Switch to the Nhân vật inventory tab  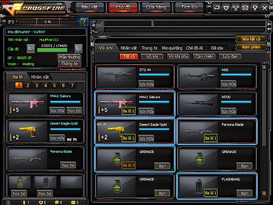coord(129,48)
